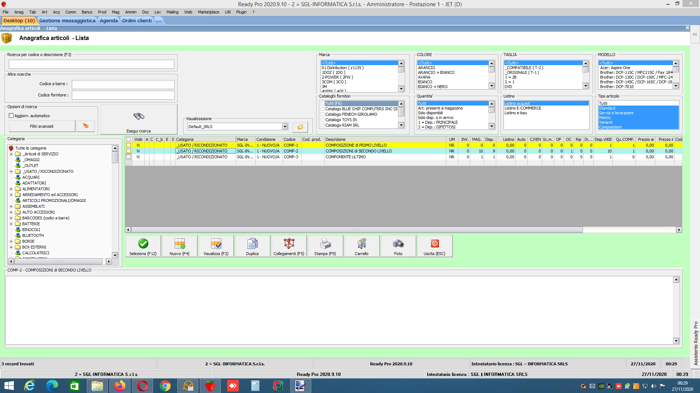Tick the checkbox for row COMP-3
Screen dimensions: 700x393
pyautogui.click(x=128, y=157)
